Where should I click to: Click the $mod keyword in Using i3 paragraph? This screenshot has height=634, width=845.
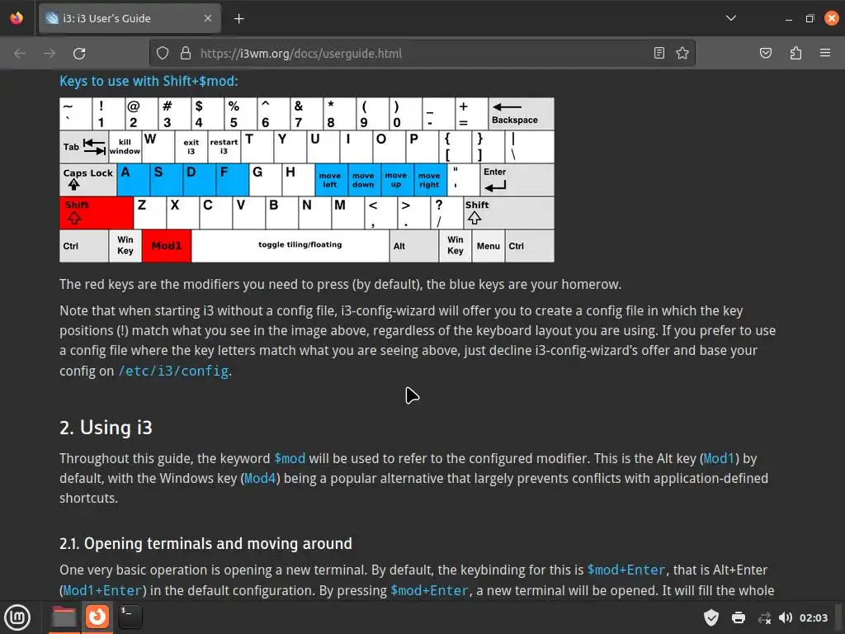(x=290, y=459)
